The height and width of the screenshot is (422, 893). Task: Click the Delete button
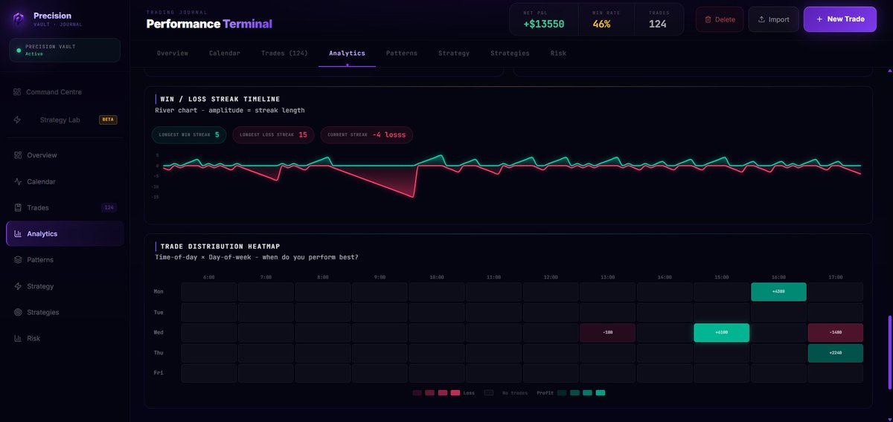tap(720, 19)
